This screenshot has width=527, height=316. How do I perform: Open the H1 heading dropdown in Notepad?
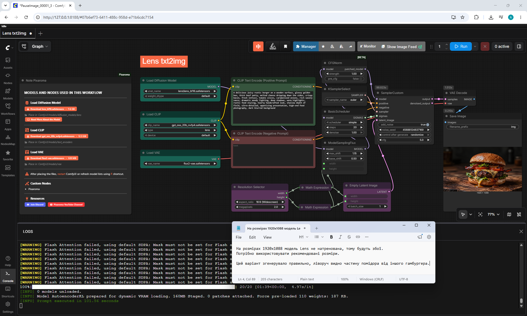[304, 237]
